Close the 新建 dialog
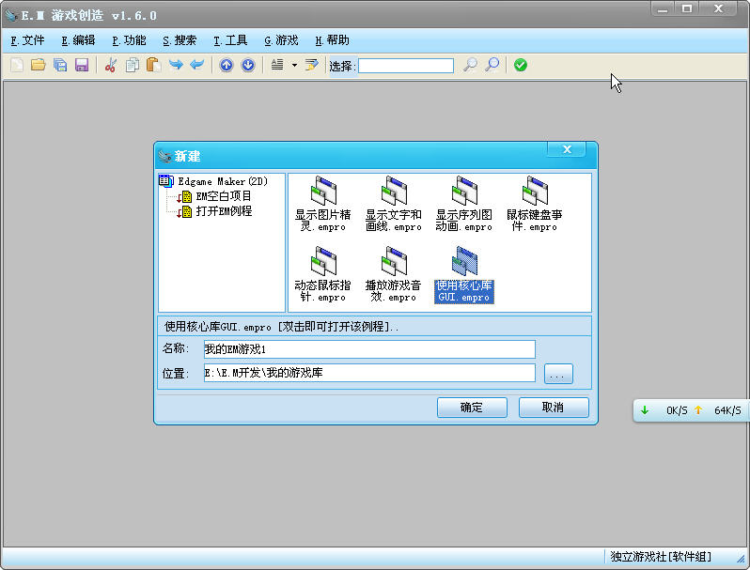Image resolution: width=750 pixels, height=570 pixels. click(567, 149)
